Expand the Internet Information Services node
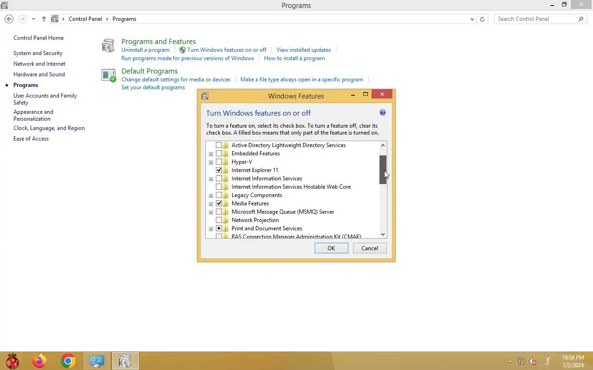The width and height of the screenshot is (593, 370). [211, 179]
